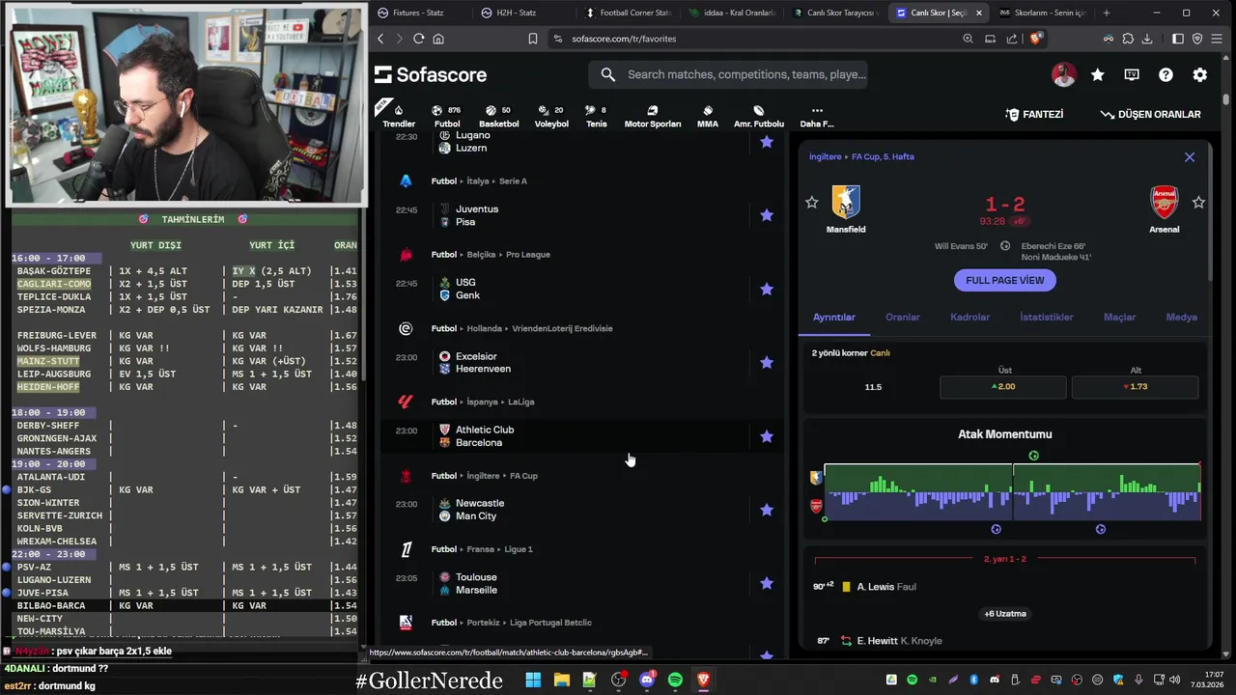
Task: Switch to the Football Corner Stats browser tab
Action: pyautogui.click(x=628, y=13)
